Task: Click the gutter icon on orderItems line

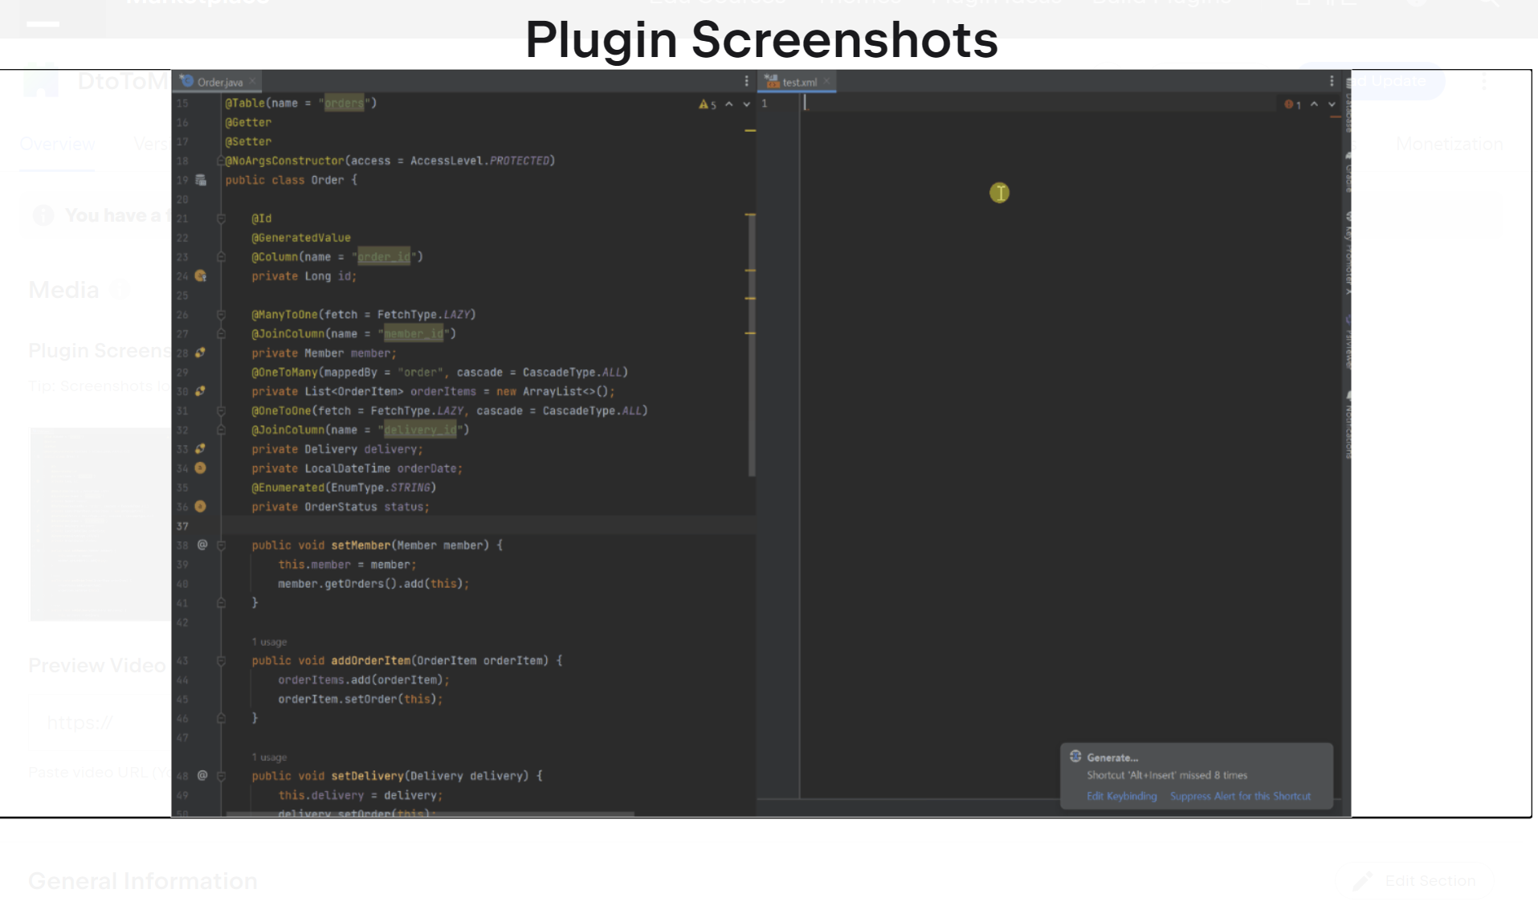Action: click(x=201, y=391)
